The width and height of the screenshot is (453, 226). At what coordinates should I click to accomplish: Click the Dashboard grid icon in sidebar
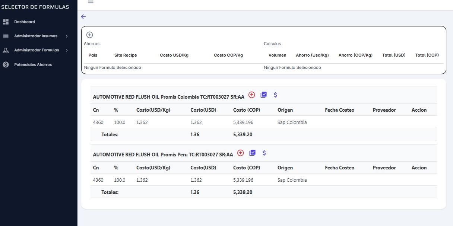pyautogui.click(x=6, y=22)
